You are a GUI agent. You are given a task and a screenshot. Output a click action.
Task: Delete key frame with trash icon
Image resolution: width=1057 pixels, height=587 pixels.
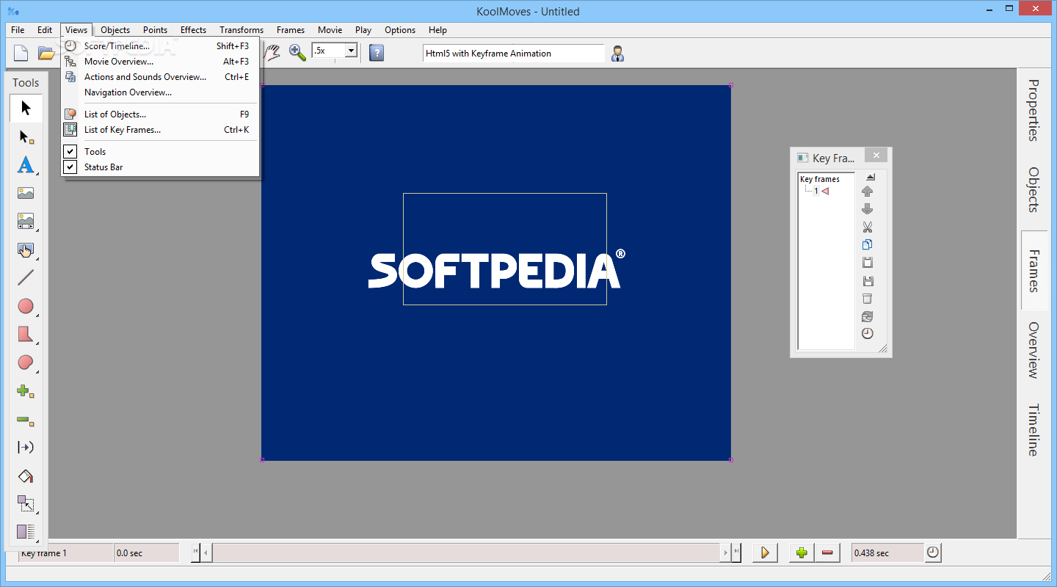(x=868, y=299)
